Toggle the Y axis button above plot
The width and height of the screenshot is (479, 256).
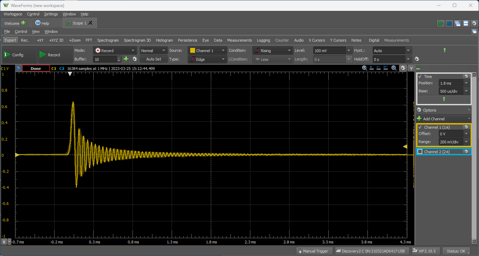411,68
